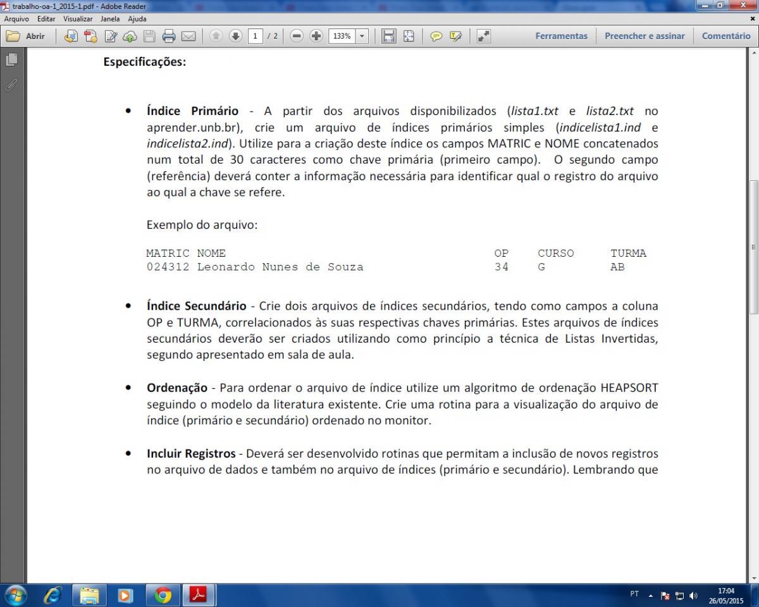Open the Preencher e assinar panel

pos(645,36)
